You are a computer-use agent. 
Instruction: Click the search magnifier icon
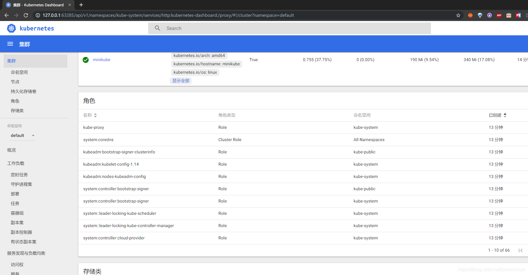[157, 28]
